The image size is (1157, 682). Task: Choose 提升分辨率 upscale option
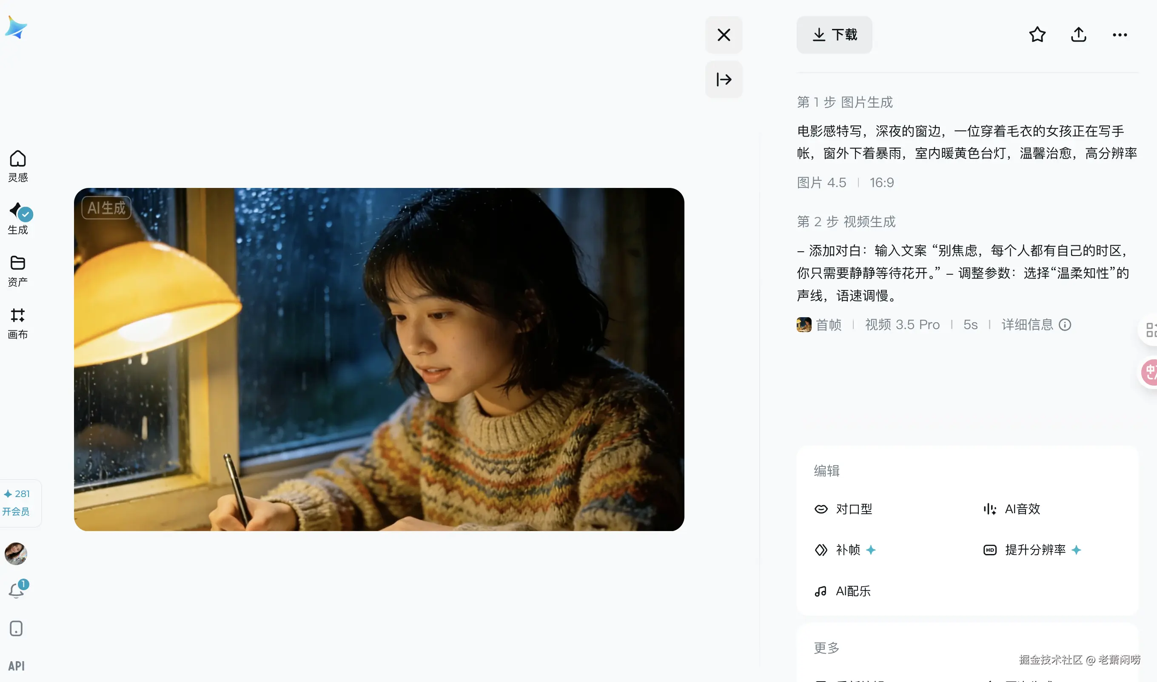[x=1032, y=550]
